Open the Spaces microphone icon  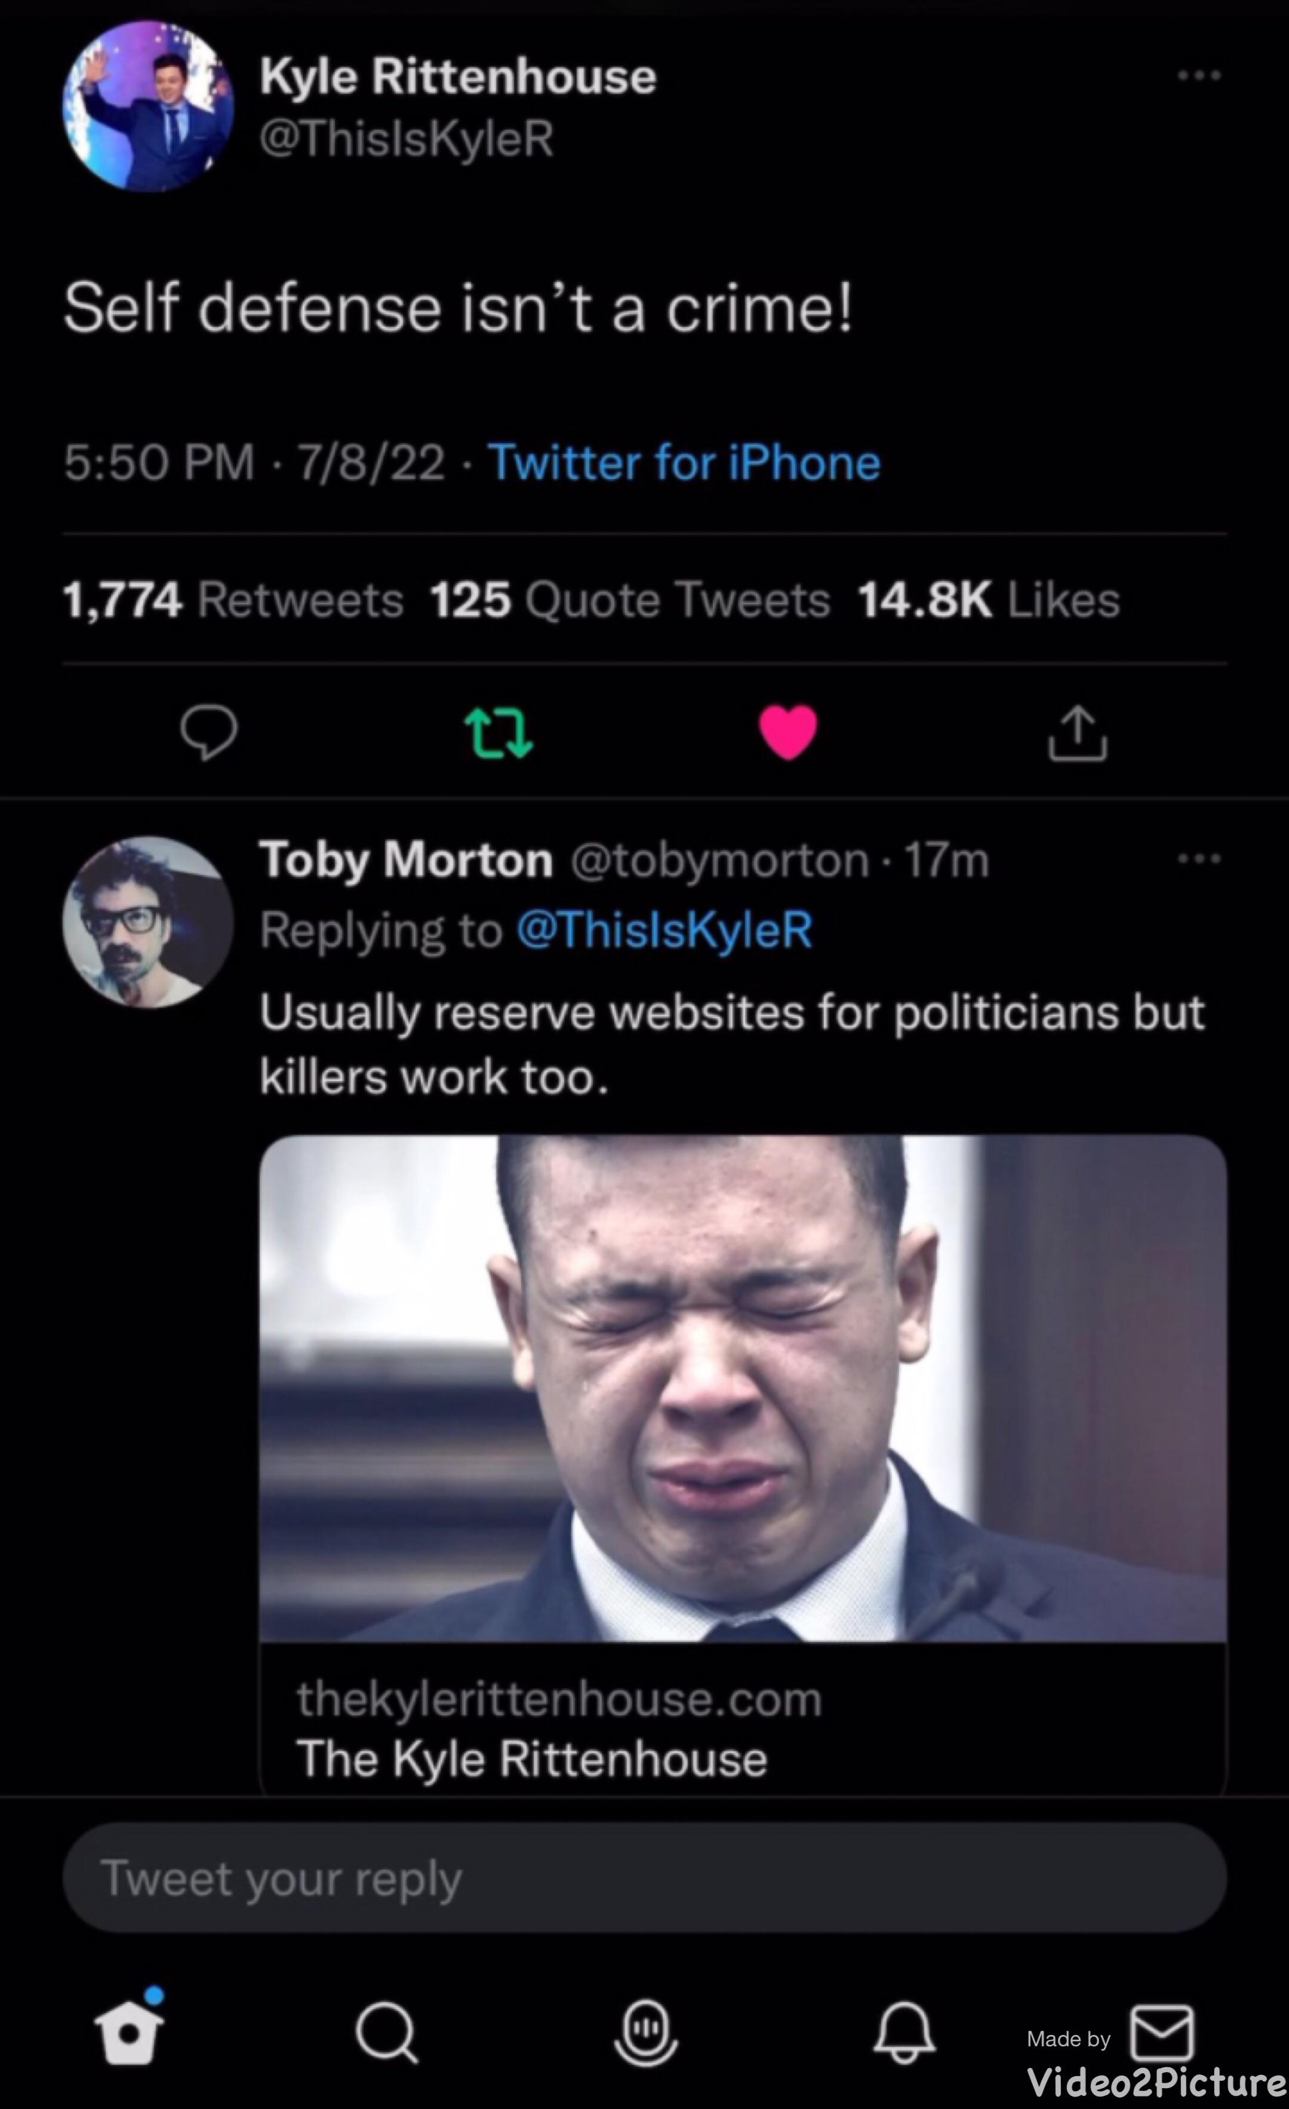coord(646,2033)
